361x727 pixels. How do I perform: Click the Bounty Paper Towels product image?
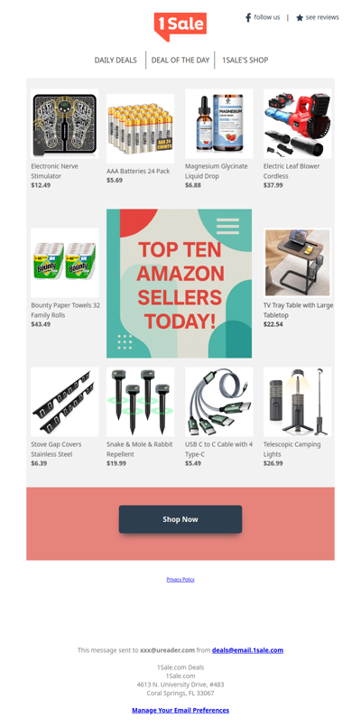click(x=64, y=263)
